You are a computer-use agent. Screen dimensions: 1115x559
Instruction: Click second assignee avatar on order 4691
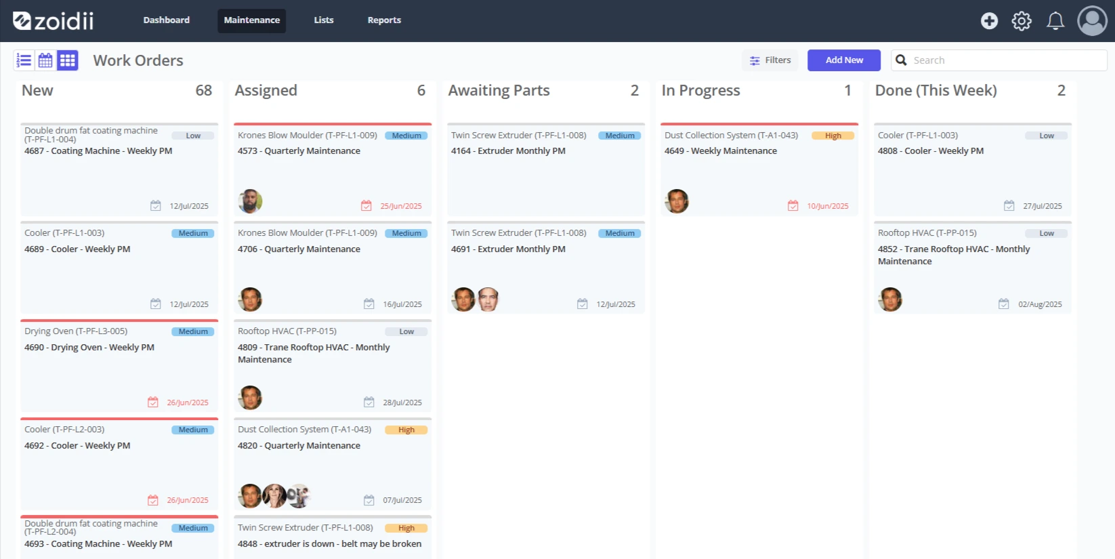tap(488, 299)
